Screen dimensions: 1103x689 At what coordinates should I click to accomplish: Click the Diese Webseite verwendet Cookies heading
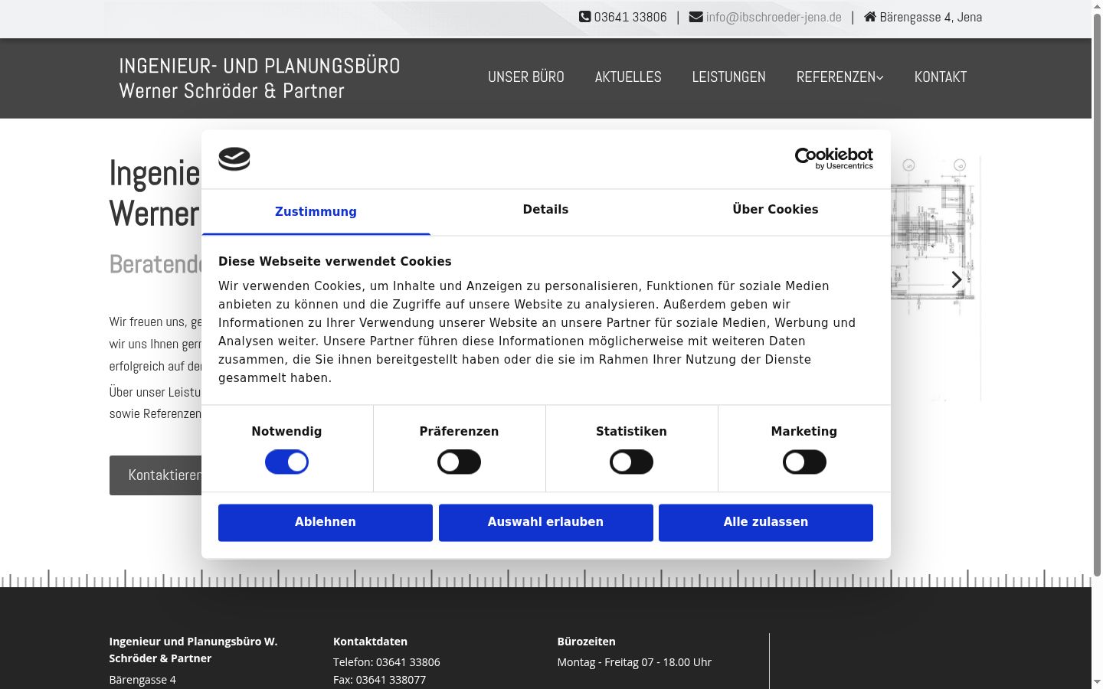tap(335, 261)
